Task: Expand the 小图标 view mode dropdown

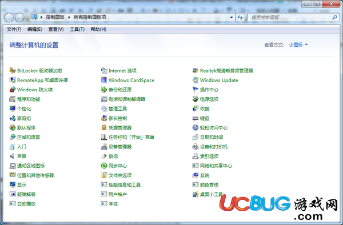Action: coord(298,45)
